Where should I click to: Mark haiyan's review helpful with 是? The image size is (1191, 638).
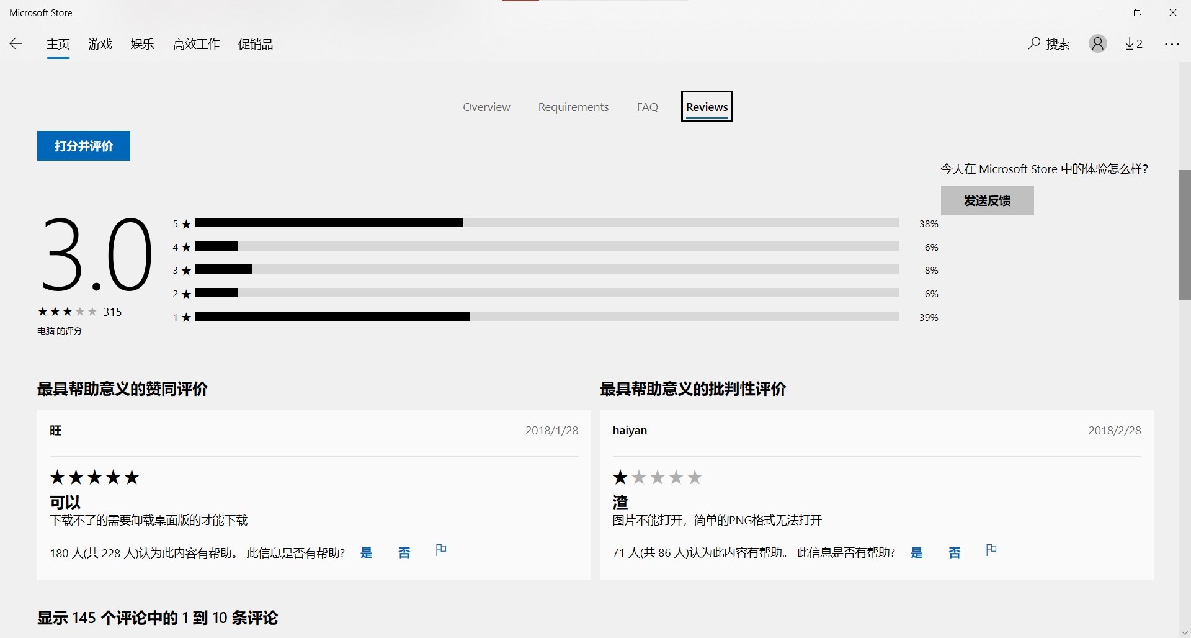click(917, 552)
